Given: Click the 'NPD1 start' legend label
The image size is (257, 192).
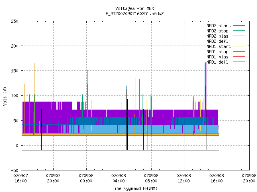Looking at the screenshot, I should click(218, 46).
